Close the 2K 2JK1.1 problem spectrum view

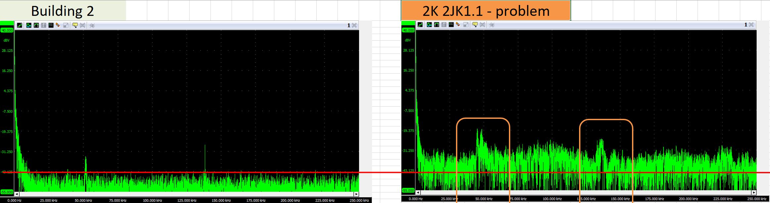751,25
